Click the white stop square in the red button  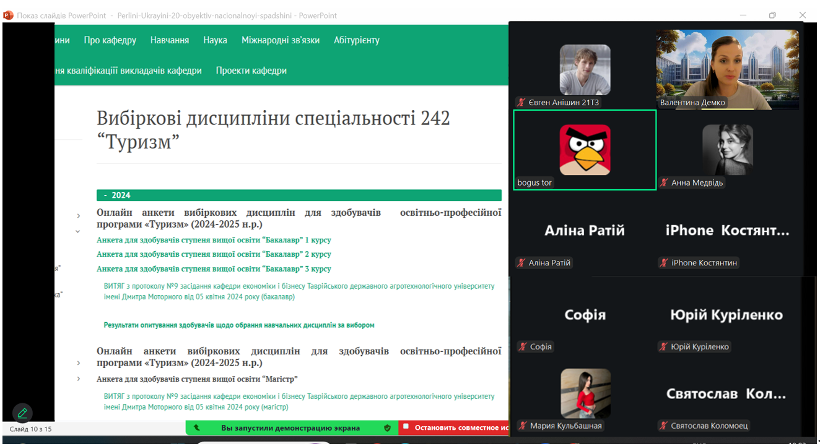(406, 427)
